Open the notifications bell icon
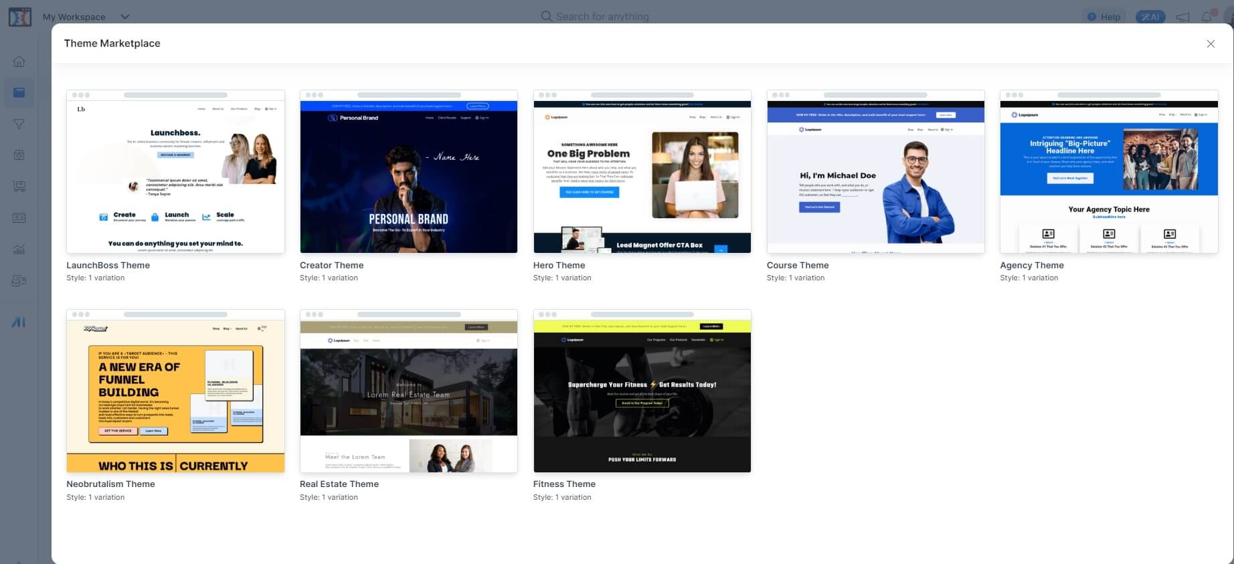This screenshot has height=564, width=1234. 1207,17
